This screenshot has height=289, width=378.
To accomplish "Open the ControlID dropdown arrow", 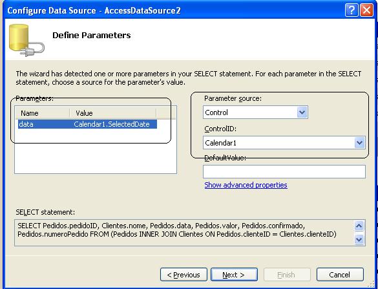I will (x=359, y=143).
